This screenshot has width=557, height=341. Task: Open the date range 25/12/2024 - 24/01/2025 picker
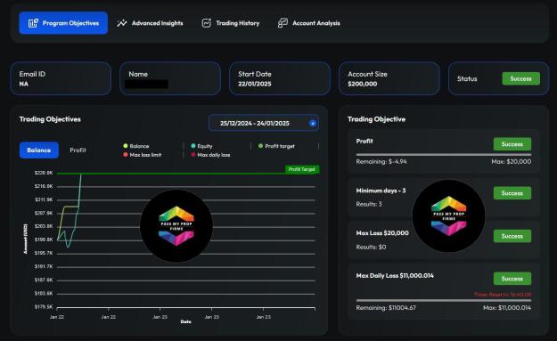tap(264, 123)
